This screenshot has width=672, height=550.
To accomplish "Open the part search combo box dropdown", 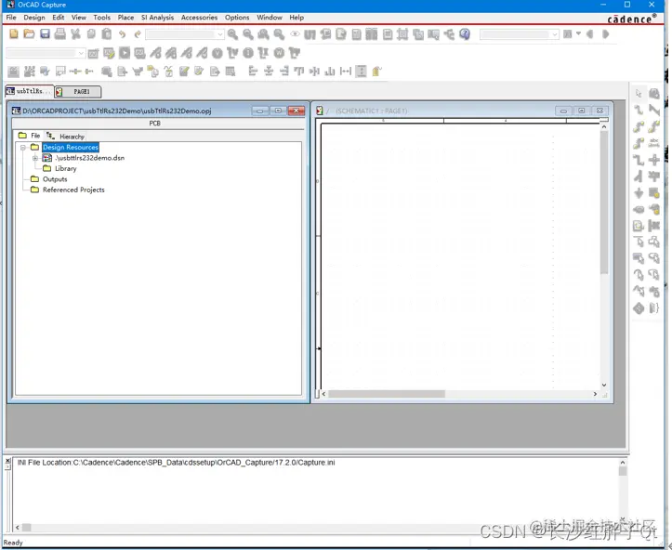I will [220, 34].
